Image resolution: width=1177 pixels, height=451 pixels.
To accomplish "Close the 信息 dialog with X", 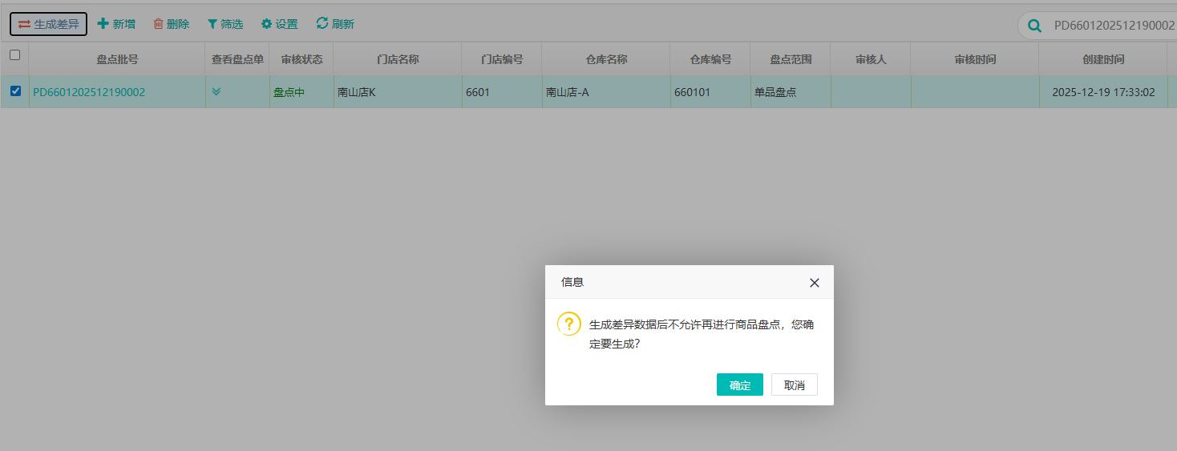I will coord(815,283).
